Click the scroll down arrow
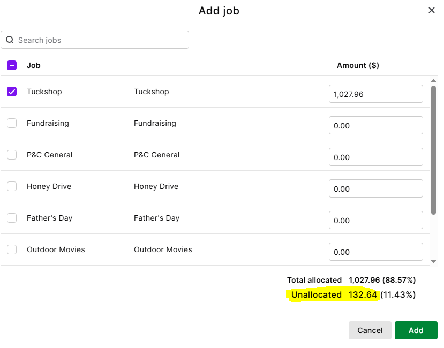The image size is (444, 348). [434, 261]
